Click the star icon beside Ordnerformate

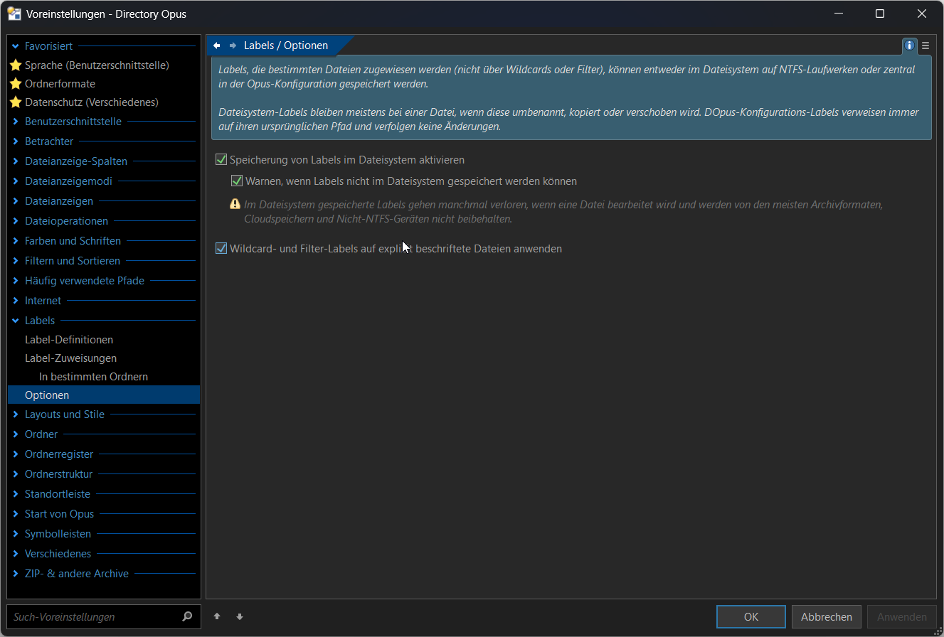pos(16,83)
